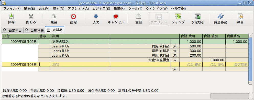The width and height of the screenshot is (254, 100).
Task: Click the 200.00 amount cell
Action: click(191, 55)
